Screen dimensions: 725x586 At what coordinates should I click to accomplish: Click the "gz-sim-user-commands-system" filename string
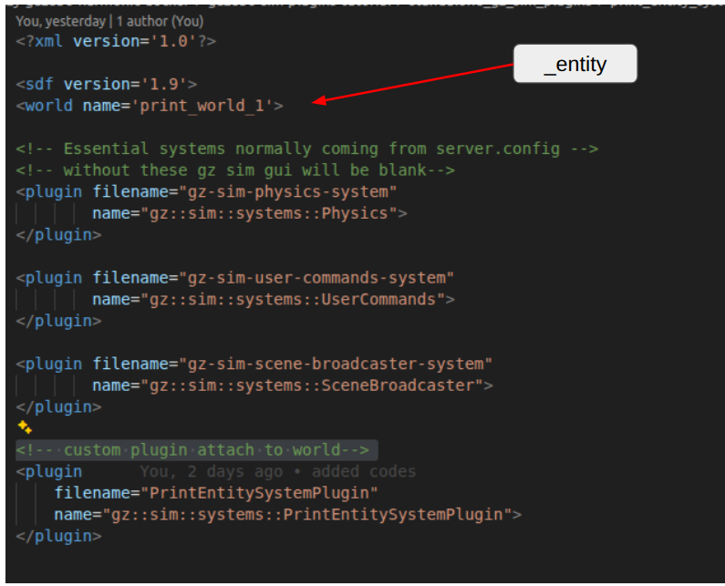point(316,278)
